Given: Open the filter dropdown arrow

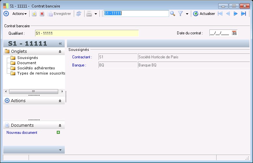Looking at the screenshot, I should 187,14.
